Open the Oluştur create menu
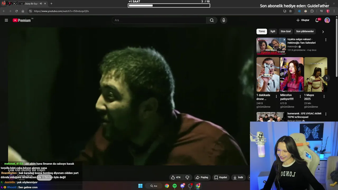This screenshot has height=190, width=338. (303, 20)
